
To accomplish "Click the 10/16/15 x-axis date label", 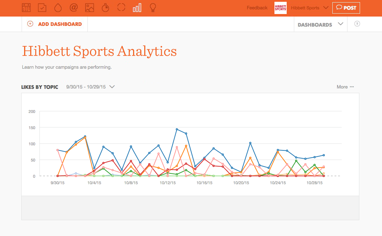I will click(204, 183).
